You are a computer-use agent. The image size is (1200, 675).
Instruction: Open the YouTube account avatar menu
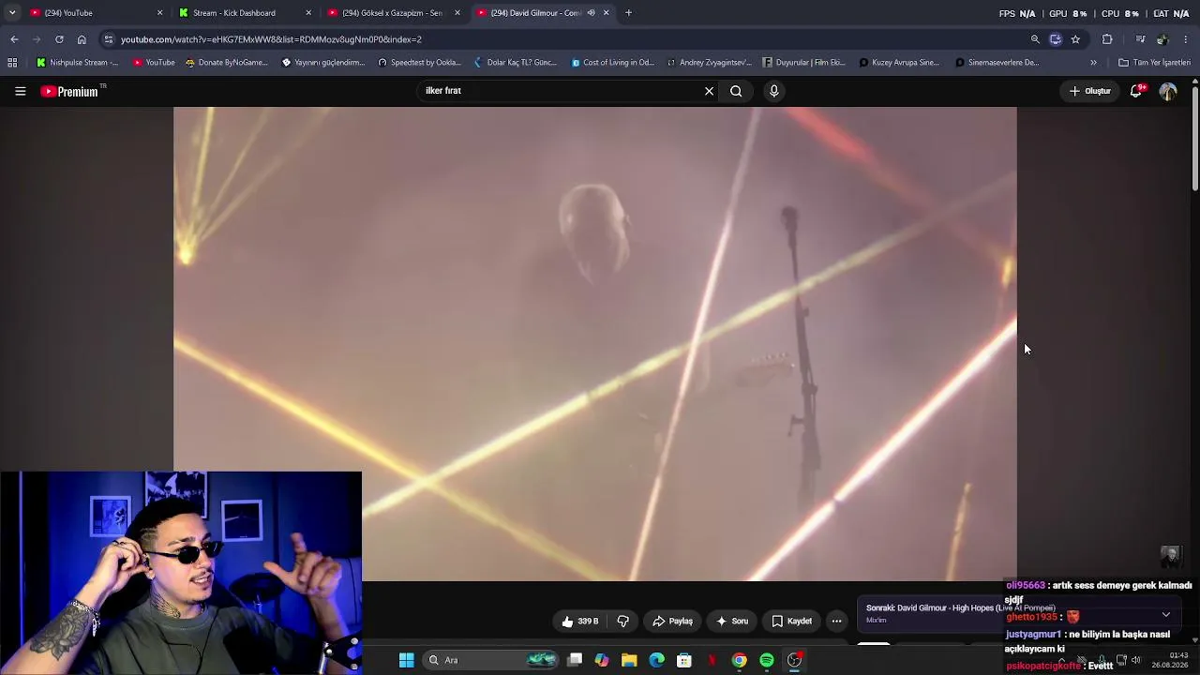pyautogui.click(x=1168, y=91)
